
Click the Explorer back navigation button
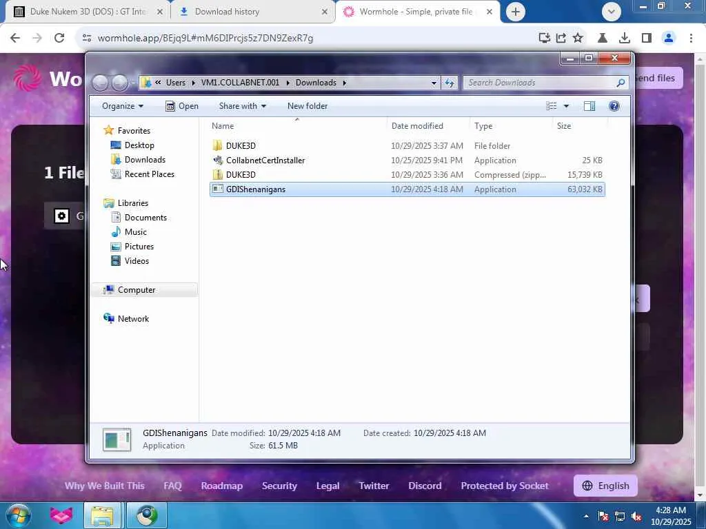[101, 83]
